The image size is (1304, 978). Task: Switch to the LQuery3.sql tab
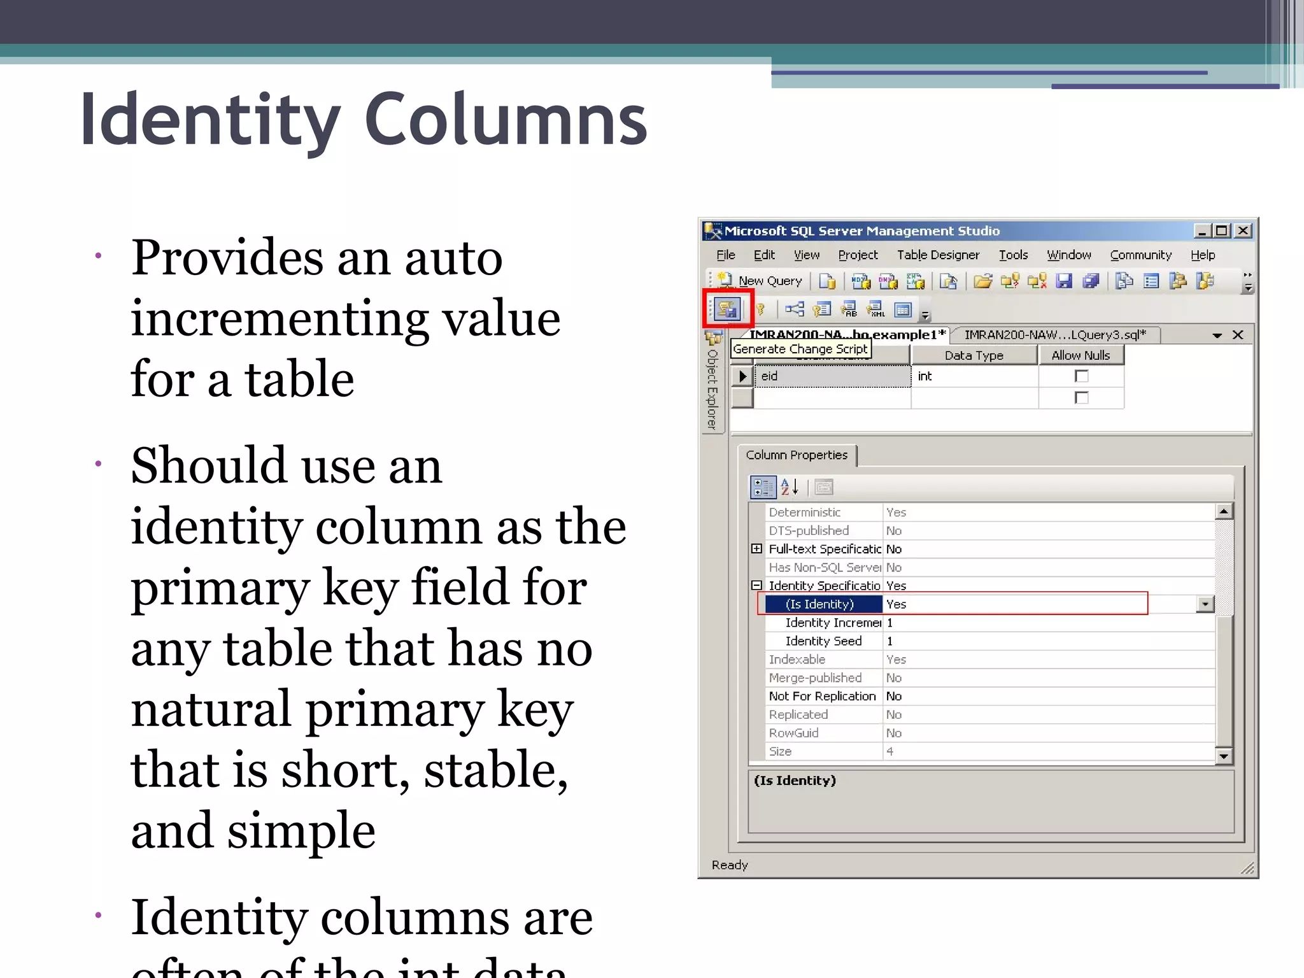tap(1055, 335)
